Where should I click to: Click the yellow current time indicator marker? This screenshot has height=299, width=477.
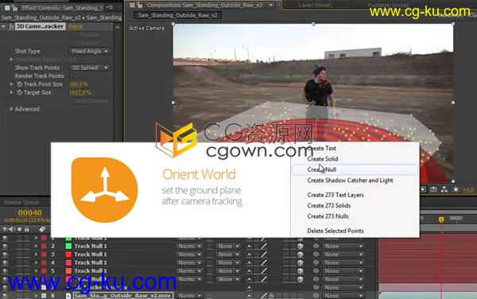pos(441,219)
